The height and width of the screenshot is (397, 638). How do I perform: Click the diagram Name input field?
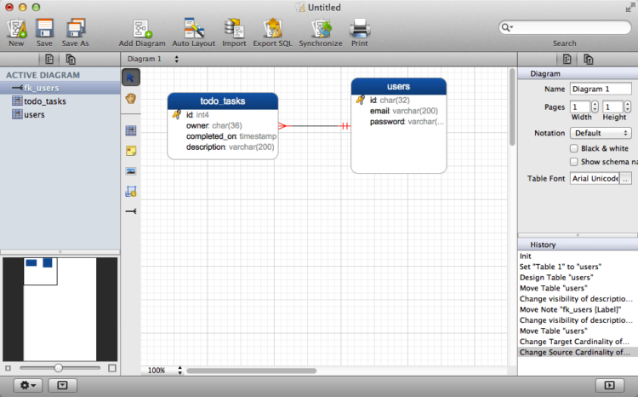pos(601,89)
